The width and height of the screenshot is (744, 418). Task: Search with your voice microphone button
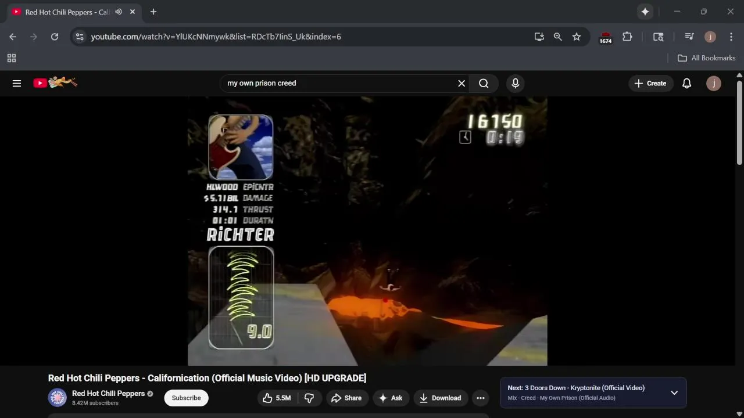coord(515,83)
